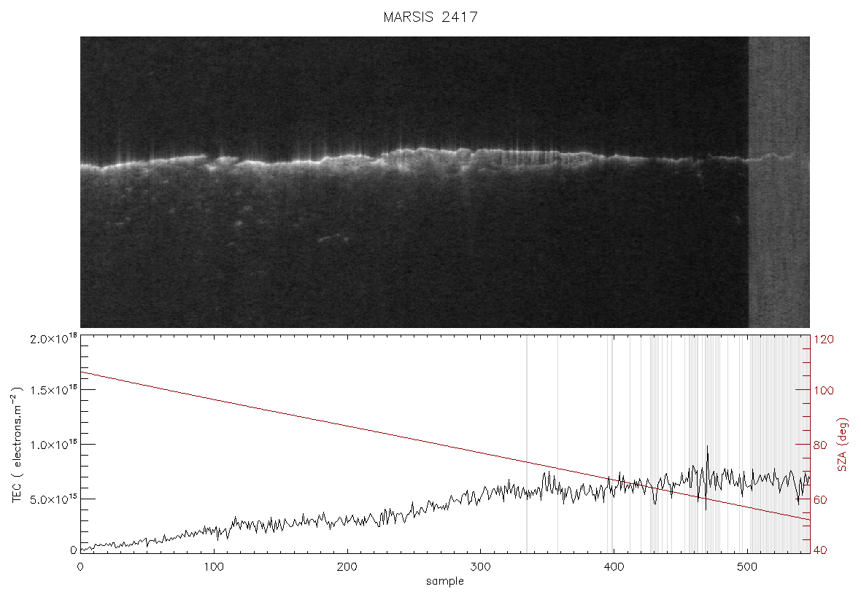Click the 100 tick label on sample axis
861x605 pixels.
tap(214, 566)
